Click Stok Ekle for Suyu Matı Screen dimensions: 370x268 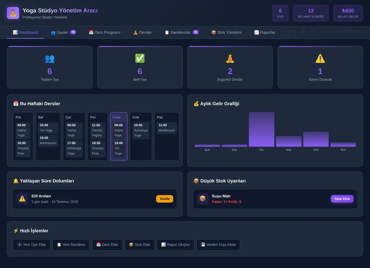pos(342,199)
